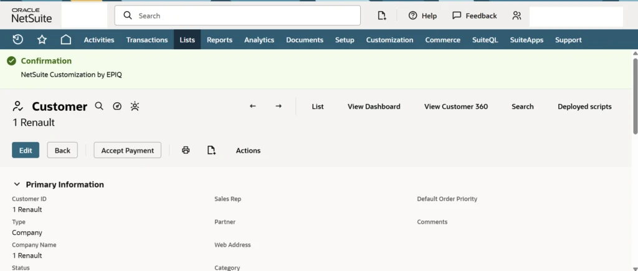Click the 'Company' Type value

point(27,233)
